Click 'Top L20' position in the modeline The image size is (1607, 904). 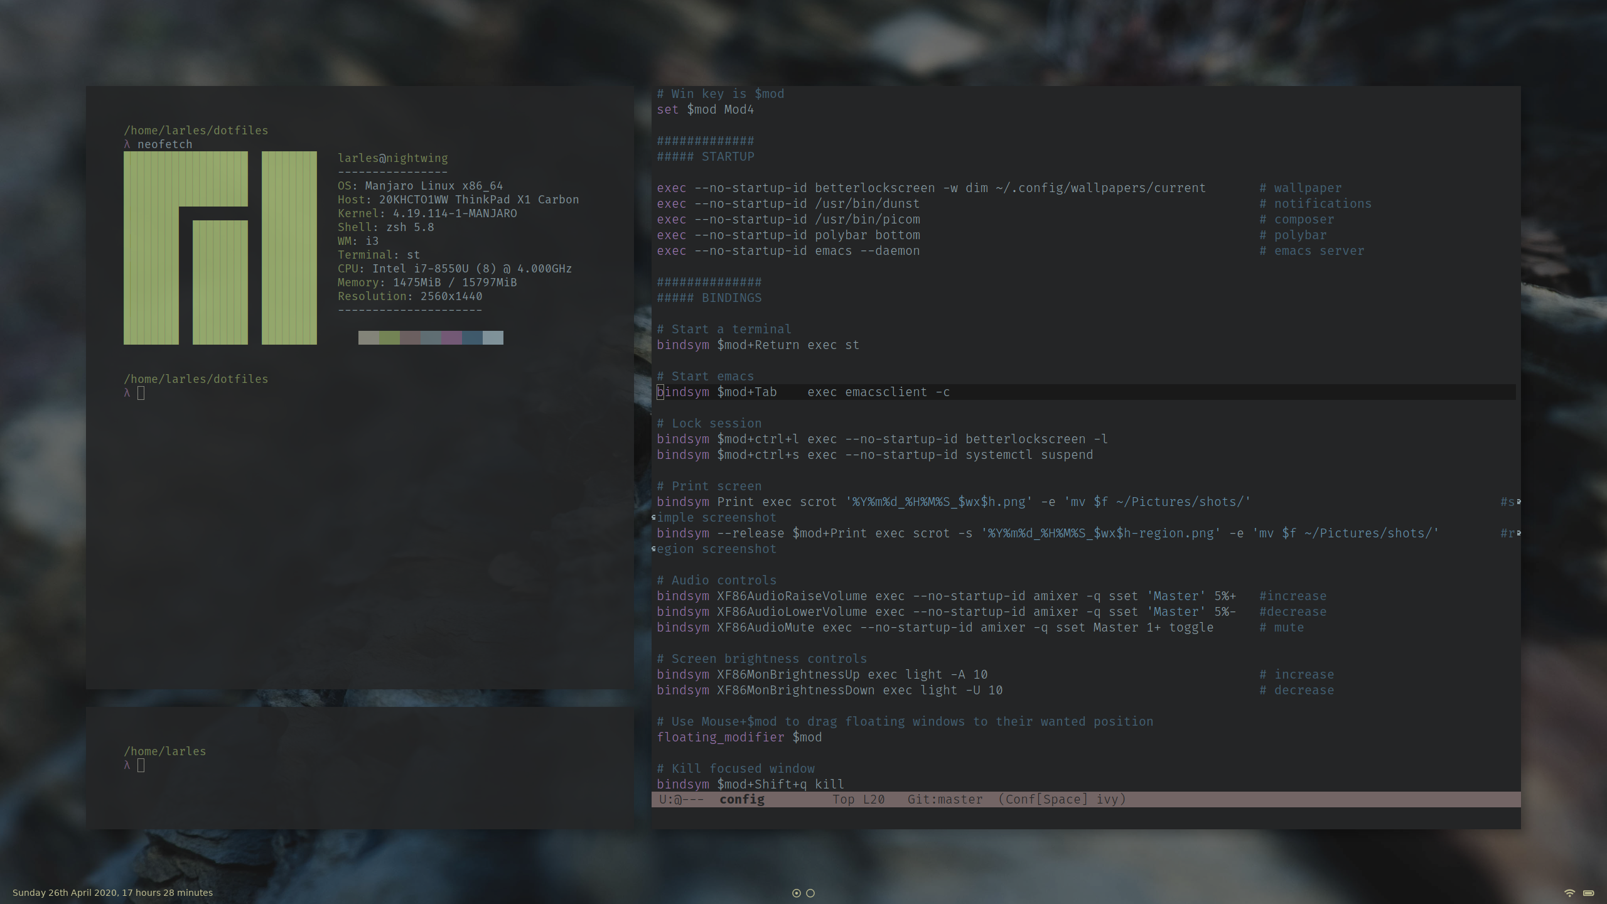pyautogui.click(x=858, y=799)
